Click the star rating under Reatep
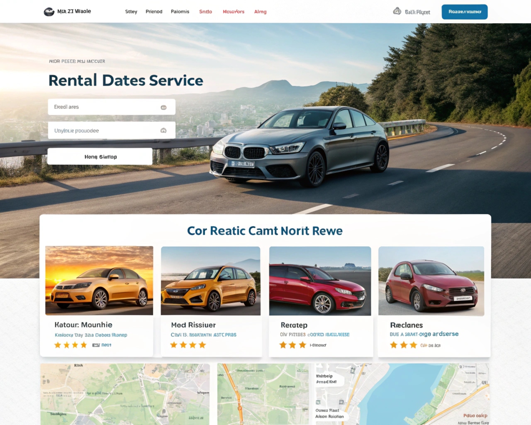531x425 pixels. 292,345
